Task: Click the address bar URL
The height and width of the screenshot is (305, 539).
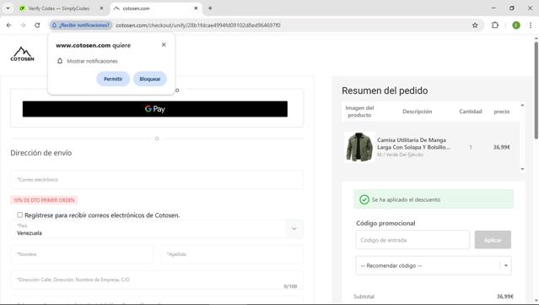Action: coord(197,25)
